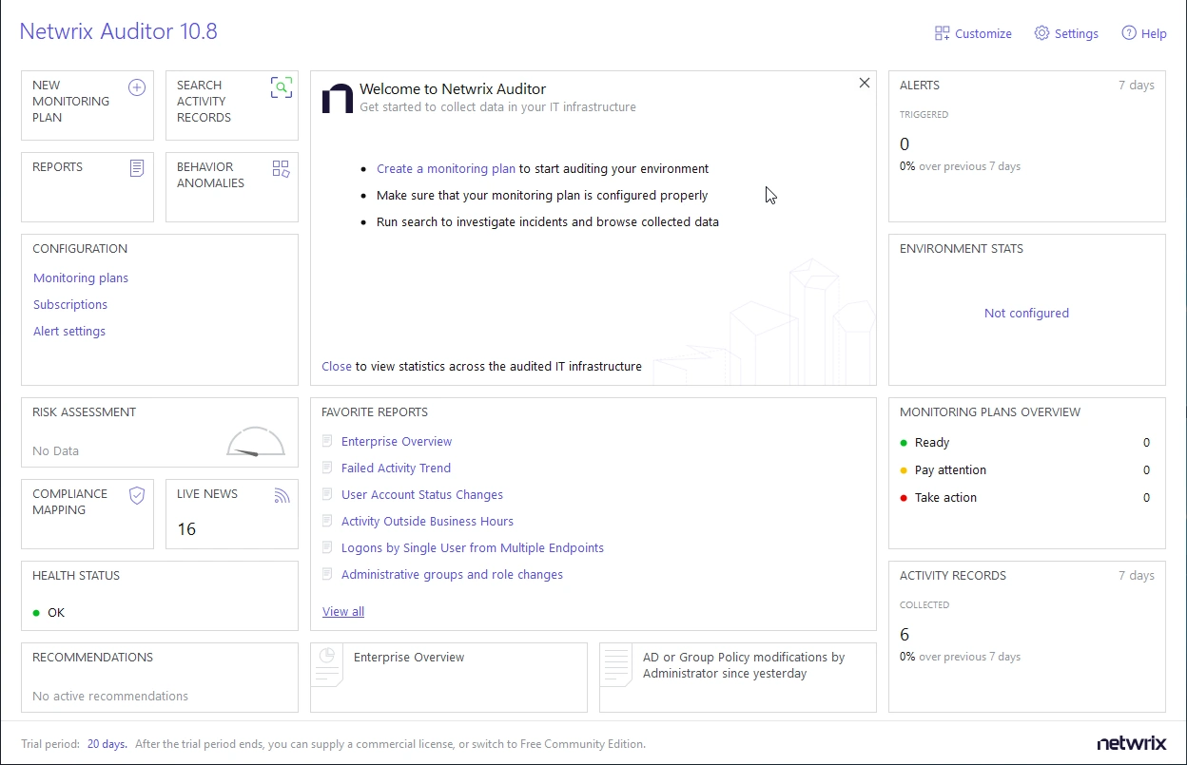Click the 'Not configured' environment stats link
The height and width of the screenshot is (765, 1187).
pyautogui.click(x=1026, y=314)
